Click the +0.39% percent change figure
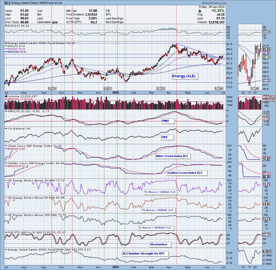The width and height of the screenshot is (276, 270). 218,11
